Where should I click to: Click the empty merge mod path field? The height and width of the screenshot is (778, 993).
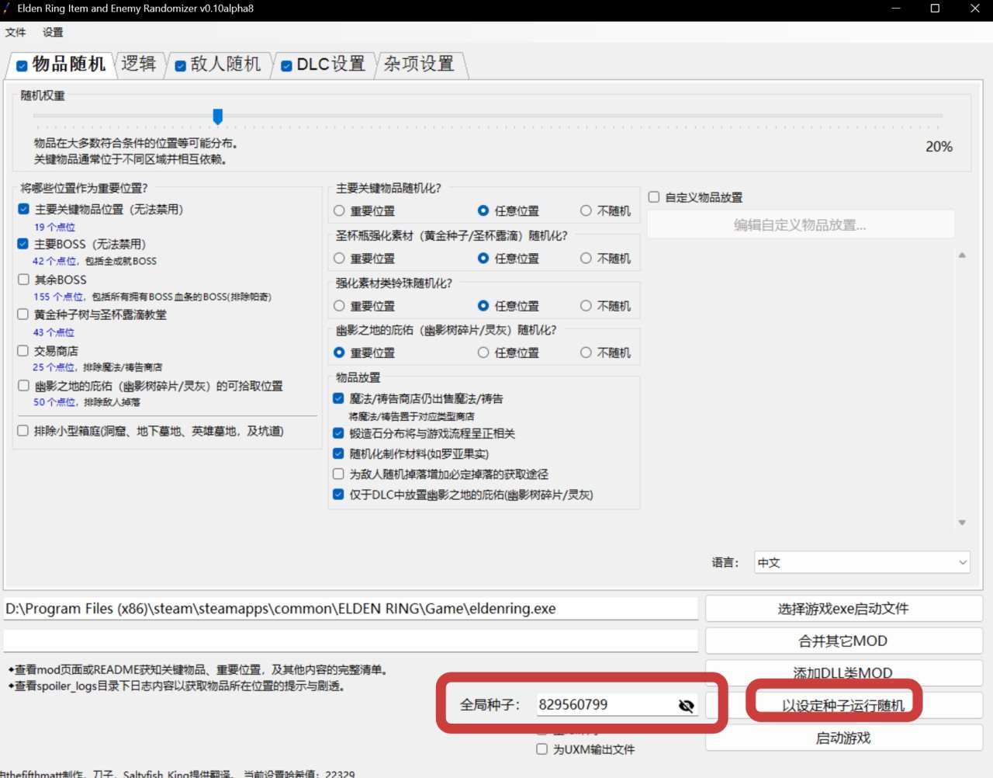point(351,641)
